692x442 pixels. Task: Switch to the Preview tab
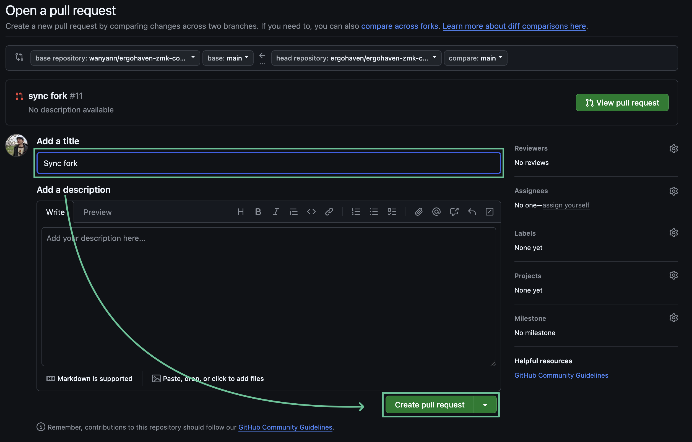[97, 212]
